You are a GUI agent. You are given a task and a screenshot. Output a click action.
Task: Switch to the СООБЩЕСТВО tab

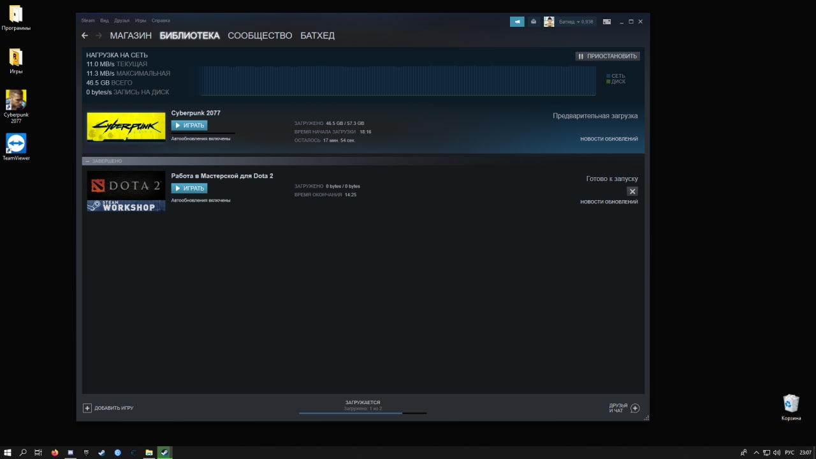coord(260,36)
